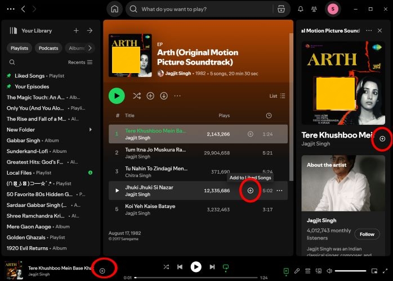Open Your Episodes
The height and width of the screenshot is (281, 393).
[x=50, y=87]
